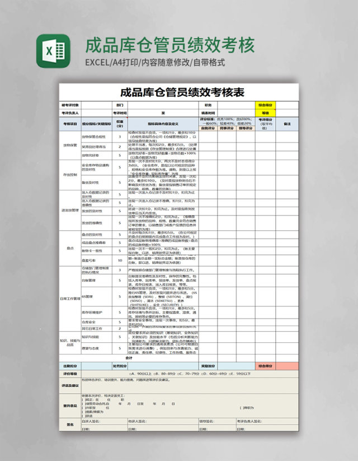Select the 考评负责人 label cell

point(70,113)
